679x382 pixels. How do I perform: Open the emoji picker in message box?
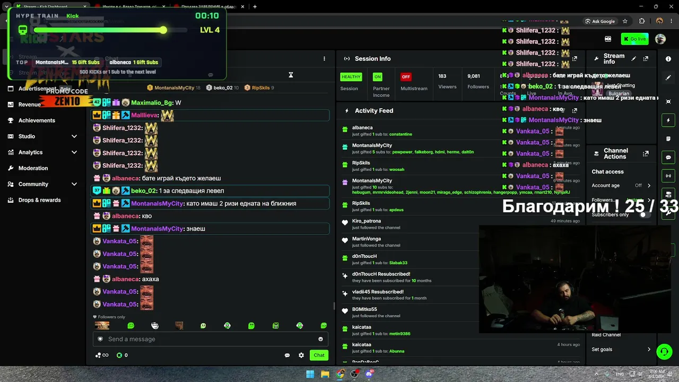(320, 339)
